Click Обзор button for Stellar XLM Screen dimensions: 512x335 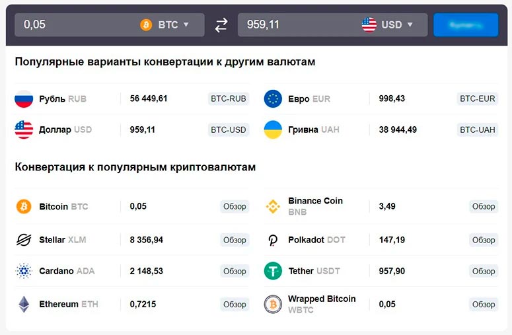(235, 240)
